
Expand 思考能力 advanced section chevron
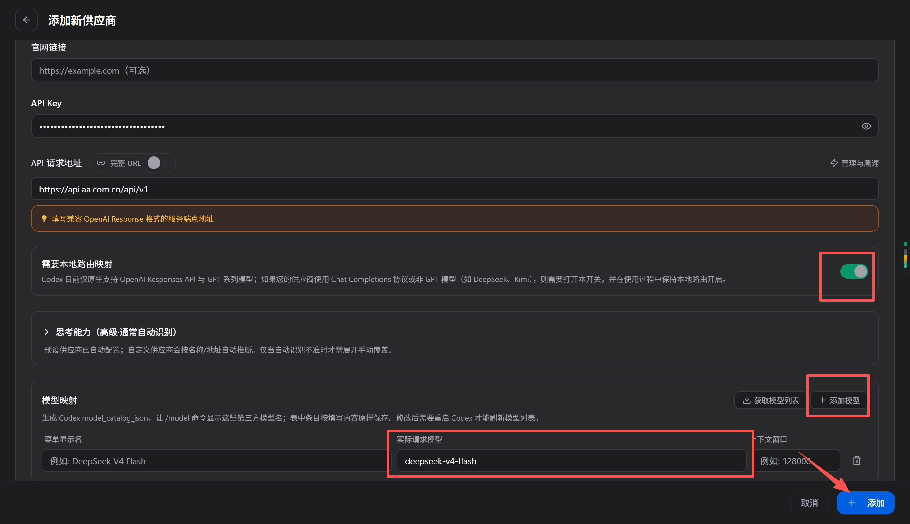46,332
